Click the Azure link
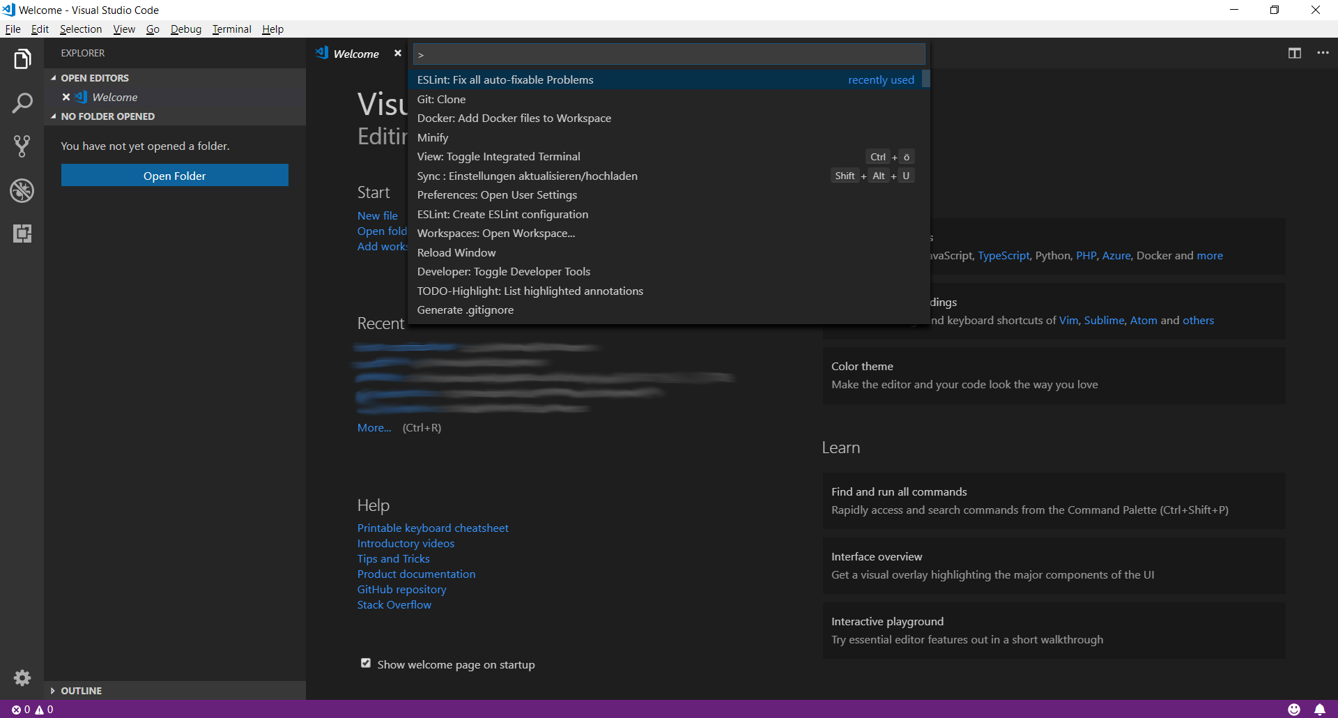Viewport: 1338px width, 718px height. coord(1116,256)
